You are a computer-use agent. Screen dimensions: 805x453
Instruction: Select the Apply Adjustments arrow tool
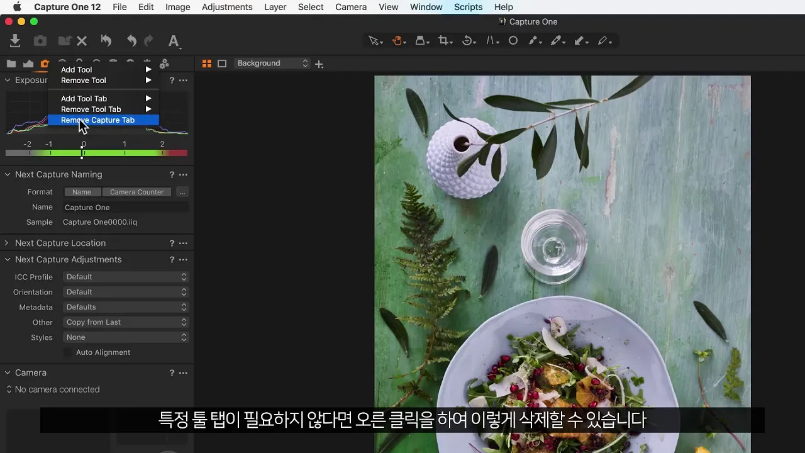(580, 41)
